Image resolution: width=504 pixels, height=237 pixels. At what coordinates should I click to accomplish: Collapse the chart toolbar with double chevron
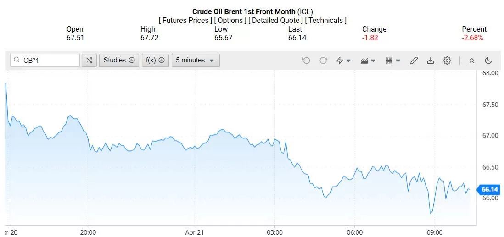471,61
